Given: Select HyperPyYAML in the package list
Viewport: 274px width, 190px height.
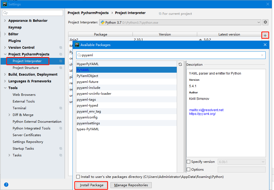Looking at the screenshot, I should coord(127,64).
